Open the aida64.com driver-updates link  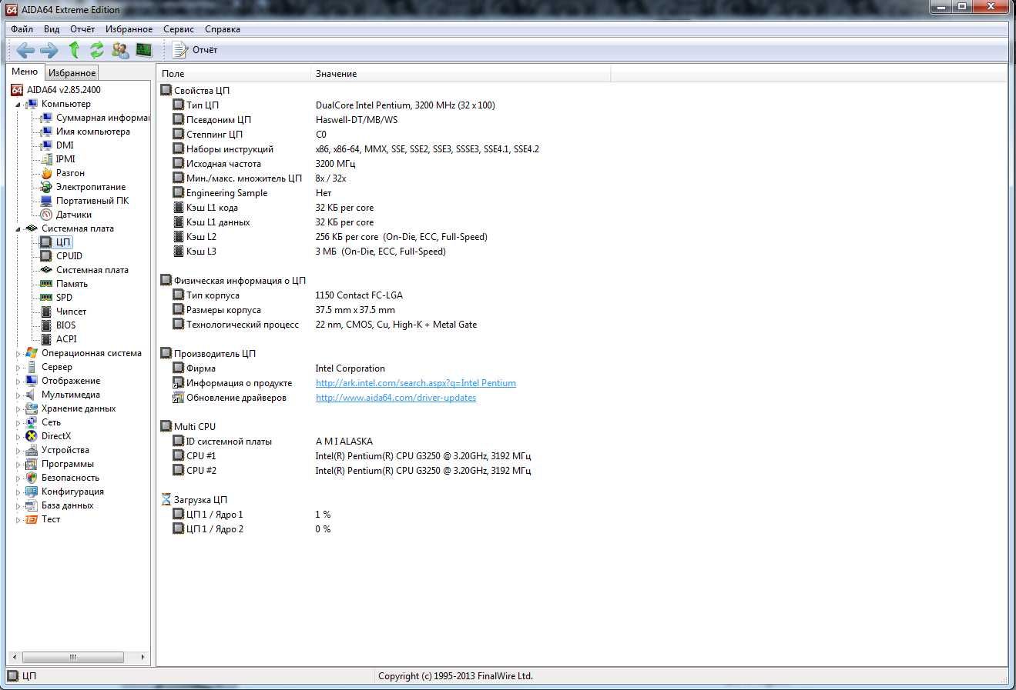pyautogui.click(x=396, y=398)
